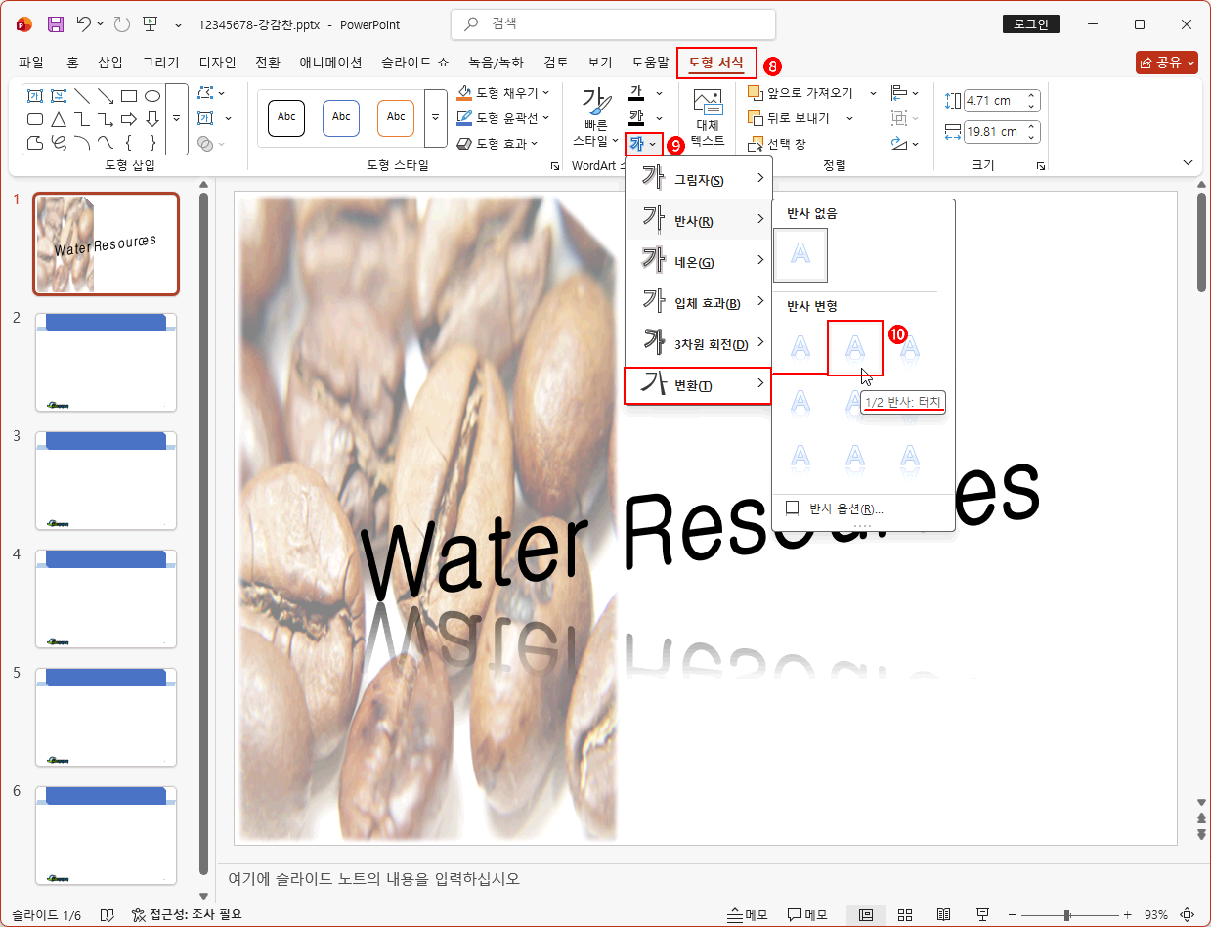Switch to the 애니메이션 tab
The width and height of the screenshot is (1211, 927).
click(x=330, y=63)
